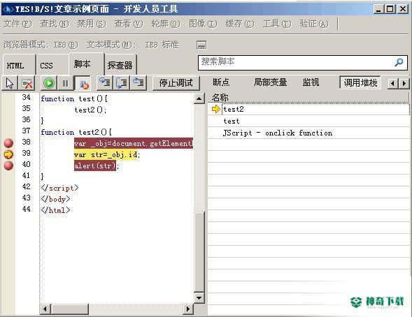Open the 断点 panel tab
Viewport: 412px width, 317px height.
point(221,82)
